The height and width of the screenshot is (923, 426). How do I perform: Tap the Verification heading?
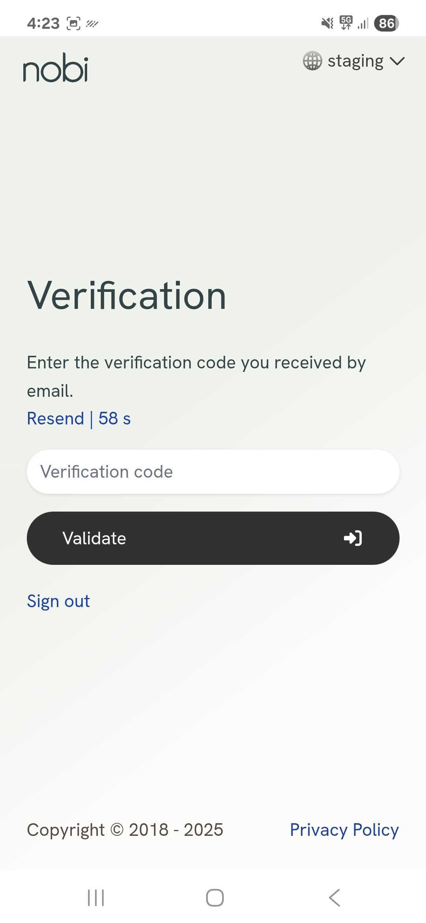(x=127, y=296)
